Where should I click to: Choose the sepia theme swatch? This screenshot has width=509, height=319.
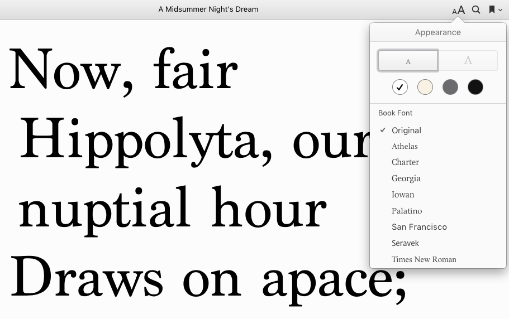point(425,87)
